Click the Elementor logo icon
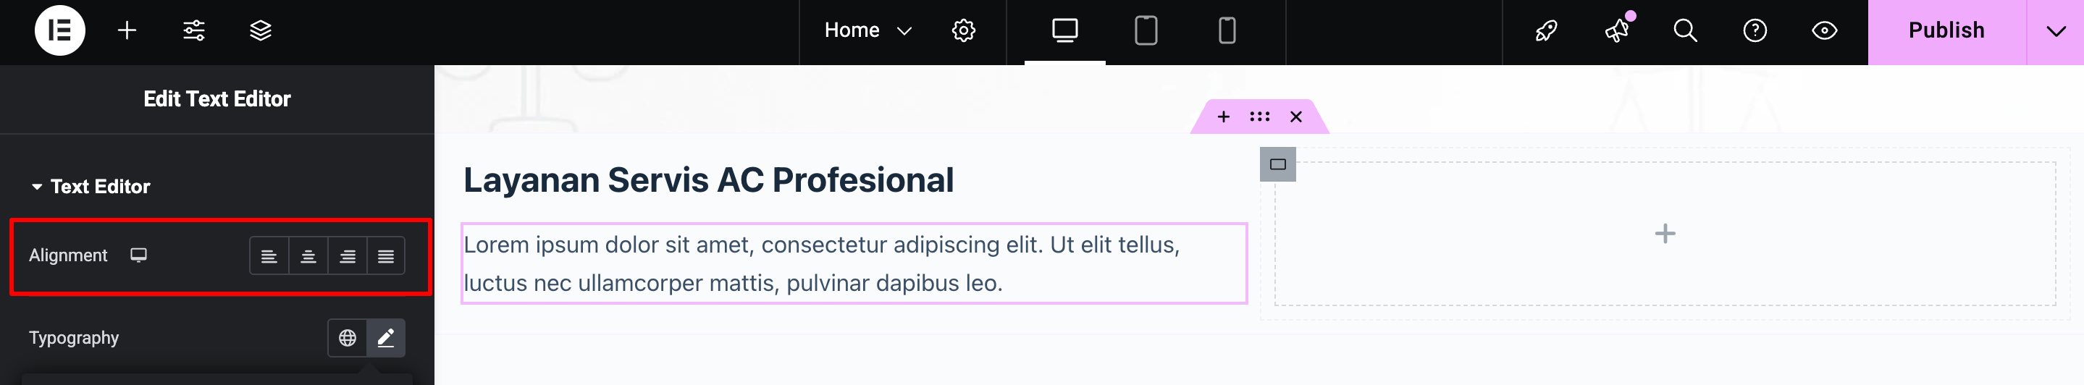Image resolution: width=2084 pixels, height=385 pixels. (60, 30)
